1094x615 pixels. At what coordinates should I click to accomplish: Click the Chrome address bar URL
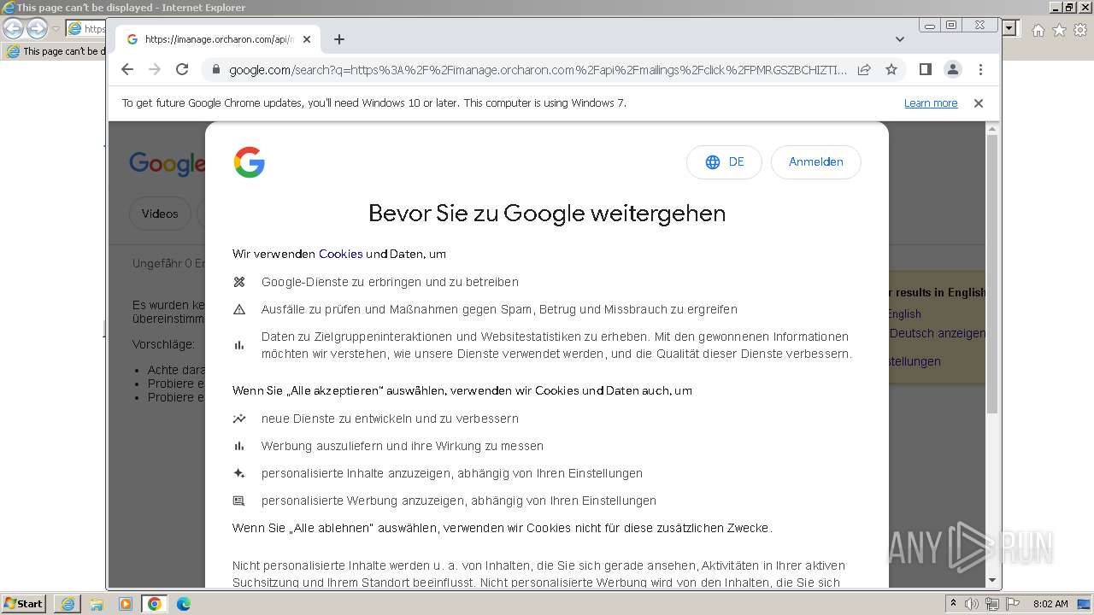(x=538, y=70)
